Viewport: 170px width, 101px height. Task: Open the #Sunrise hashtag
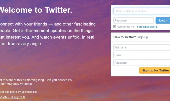point(26,83)
